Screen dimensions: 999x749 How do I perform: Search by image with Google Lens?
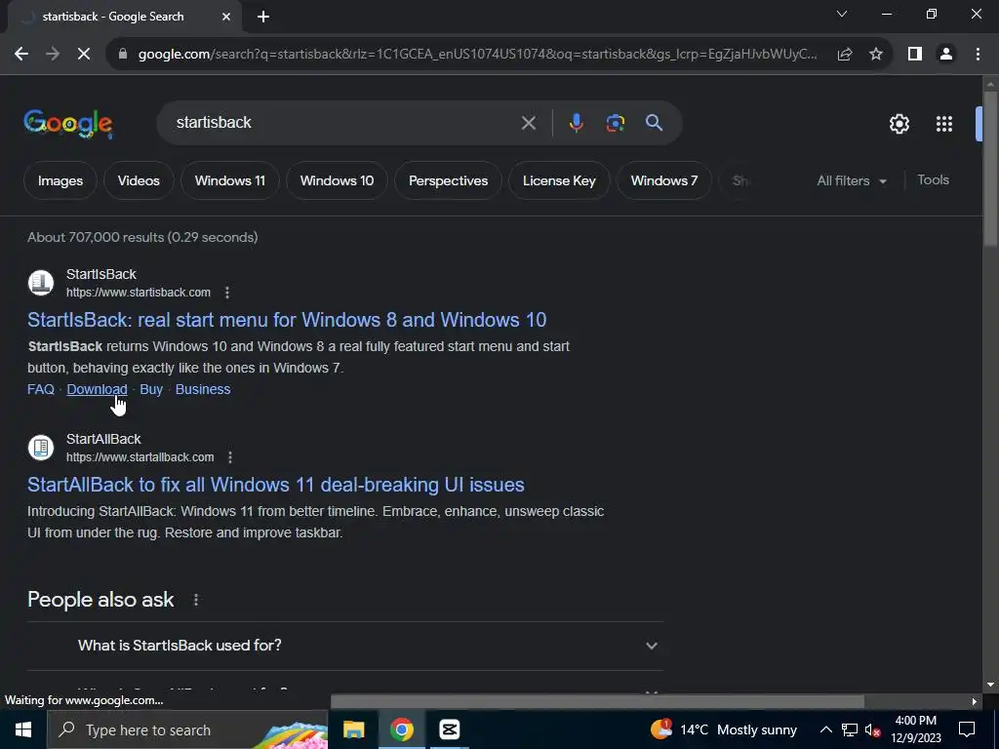click(616, 123)
